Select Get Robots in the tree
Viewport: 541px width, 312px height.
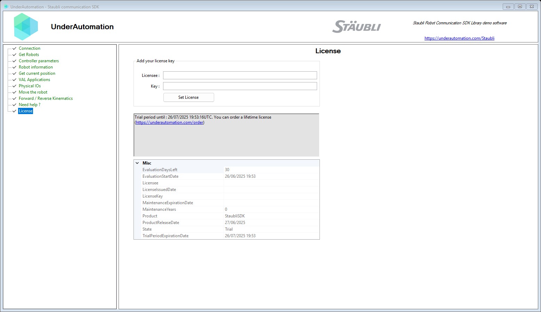(29, 55)
